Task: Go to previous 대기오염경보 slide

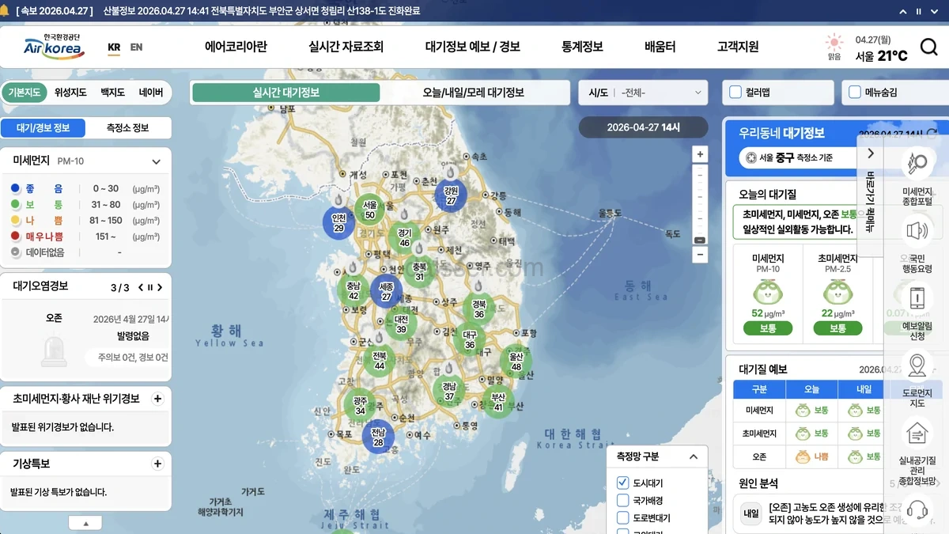Action: tap(141, 287)
